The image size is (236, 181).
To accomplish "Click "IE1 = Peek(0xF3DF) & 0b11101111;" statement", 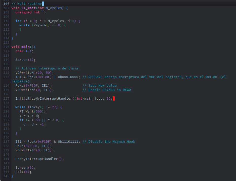I will pyautogui.click(x=48, y=142).
